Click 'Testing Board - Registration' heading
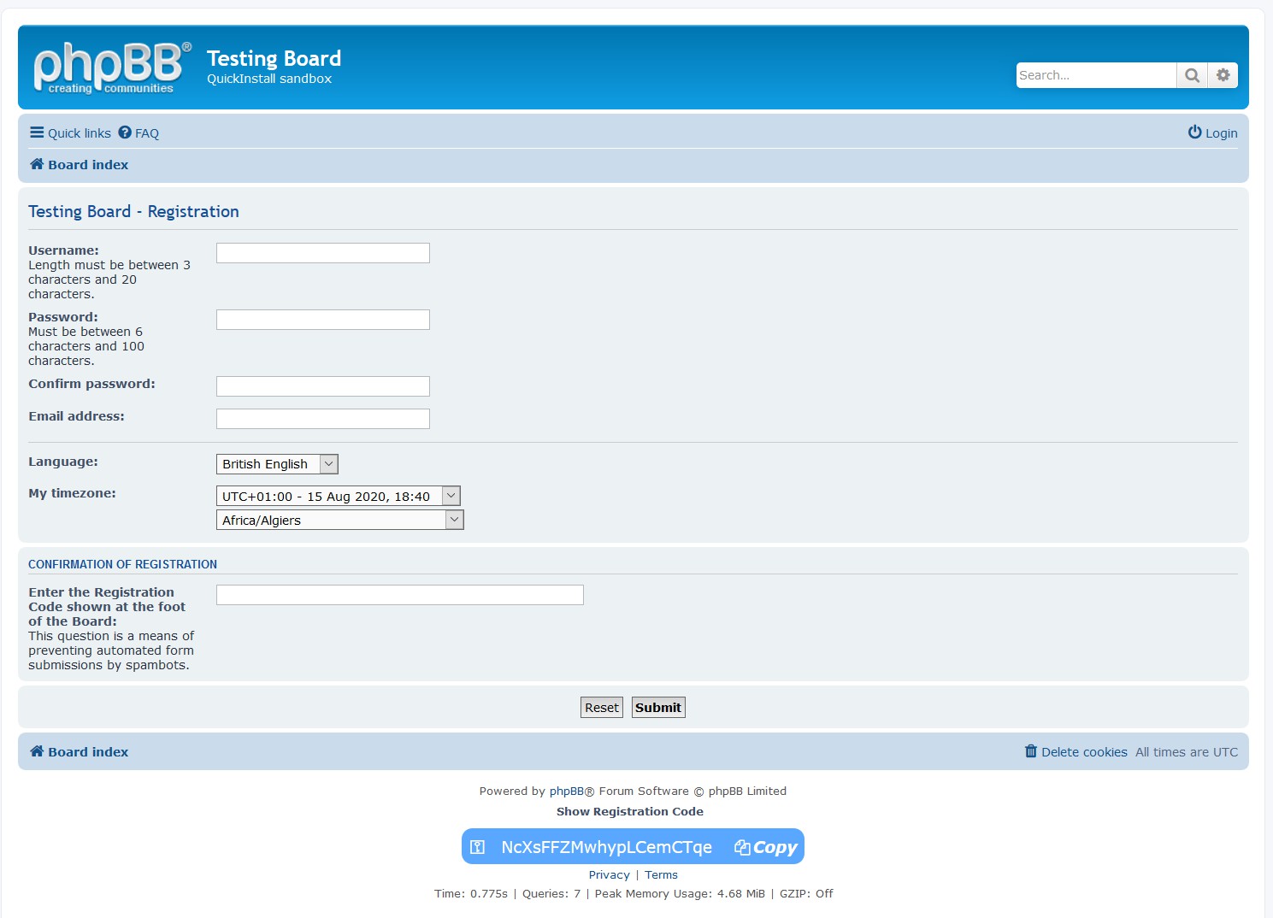 [133, 211]
